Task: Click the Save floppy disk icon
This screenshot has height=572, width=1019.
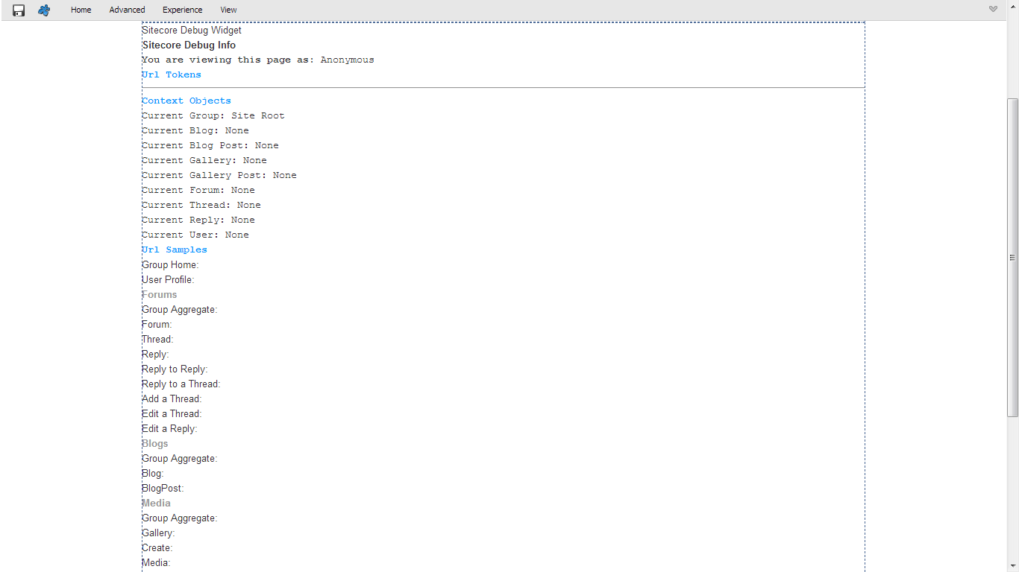Action: click(x=19, y=10)
